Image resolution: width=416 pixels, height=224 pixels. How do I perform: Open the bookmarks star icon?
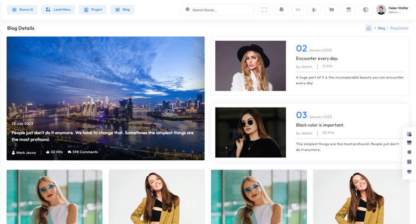click(314, 10)
